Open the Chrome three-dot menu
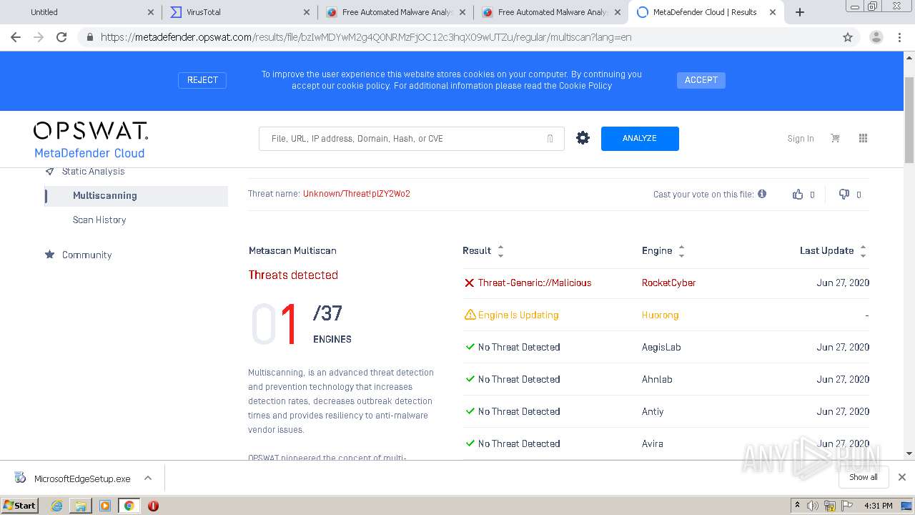Viewport: 915px width, 515px height. point(899,37)
